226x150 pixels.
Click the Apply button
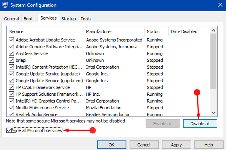[x=176, y=145]
